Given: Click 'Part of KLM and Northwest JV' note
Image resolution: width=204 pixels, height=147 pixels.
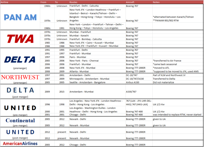Looking at the screenshot, I should tap(169, 75).
